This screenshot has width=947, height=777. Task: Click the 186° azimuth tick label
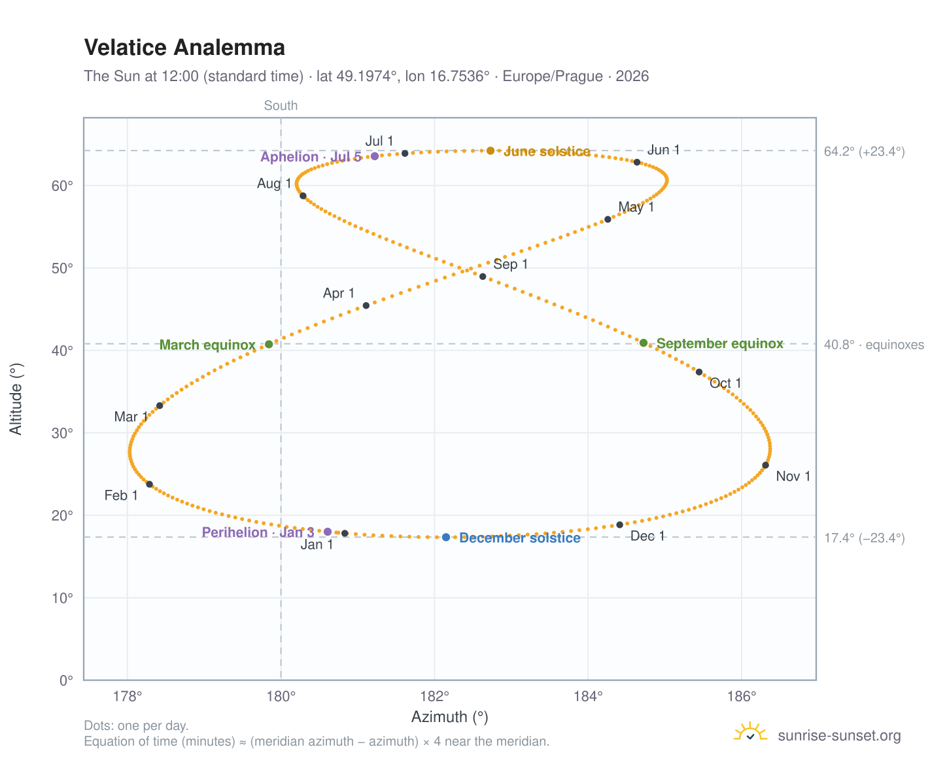[x=742, y=695]
